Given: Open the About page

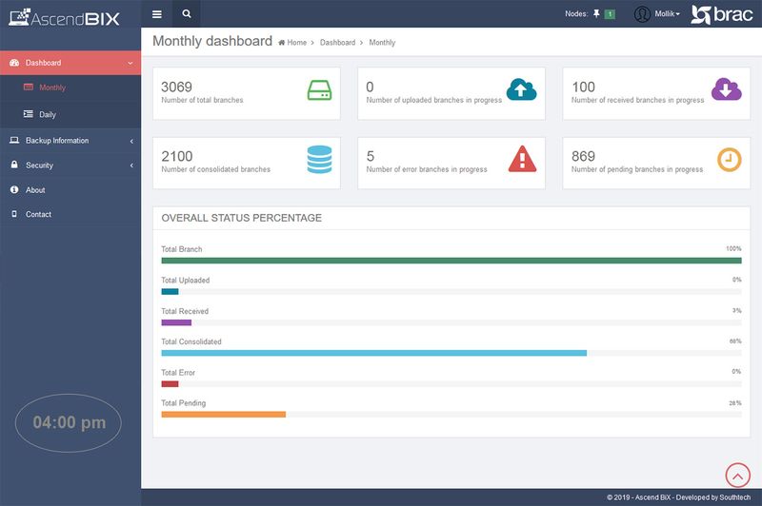Looking at the screenshot, I should [x=35, y=190].
